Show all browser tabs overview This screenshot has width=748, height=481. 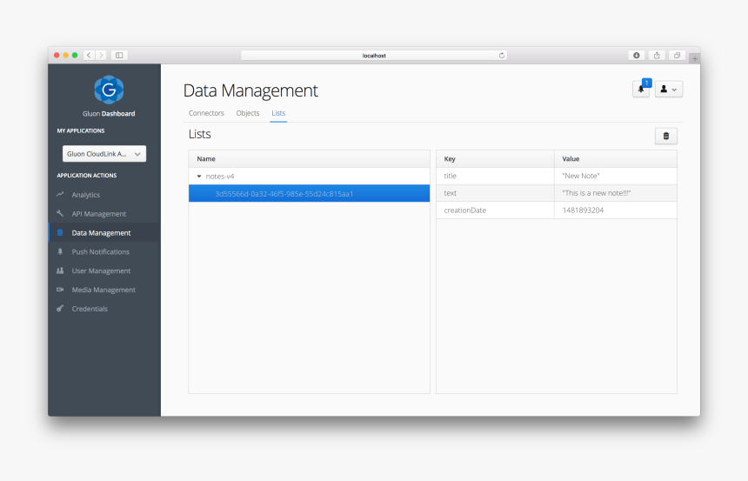point(677,56)
